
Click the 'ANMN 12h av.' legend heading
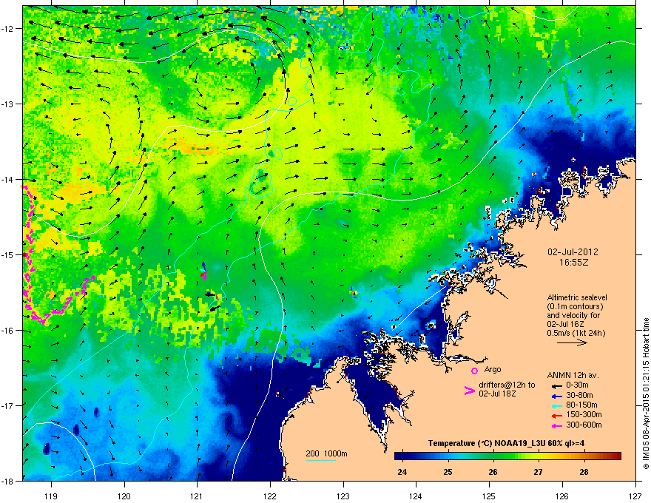573,375
